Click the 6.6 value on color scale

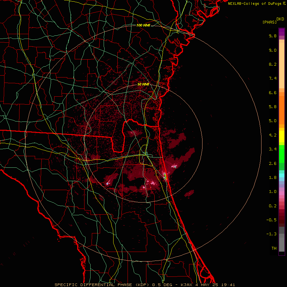[273, 92]
